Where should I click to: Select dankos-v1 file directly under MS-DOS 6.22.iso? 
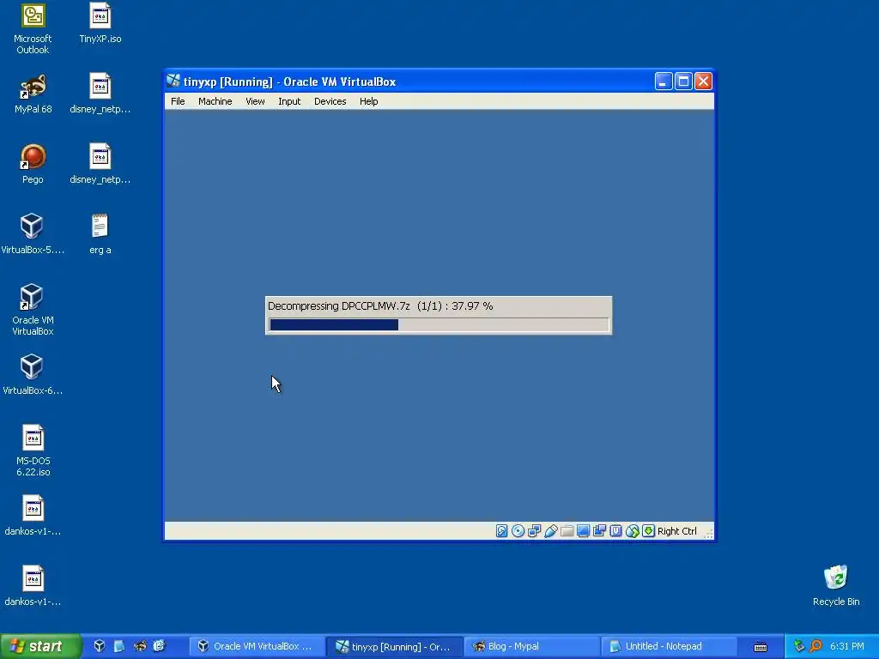tap(33, 516)
